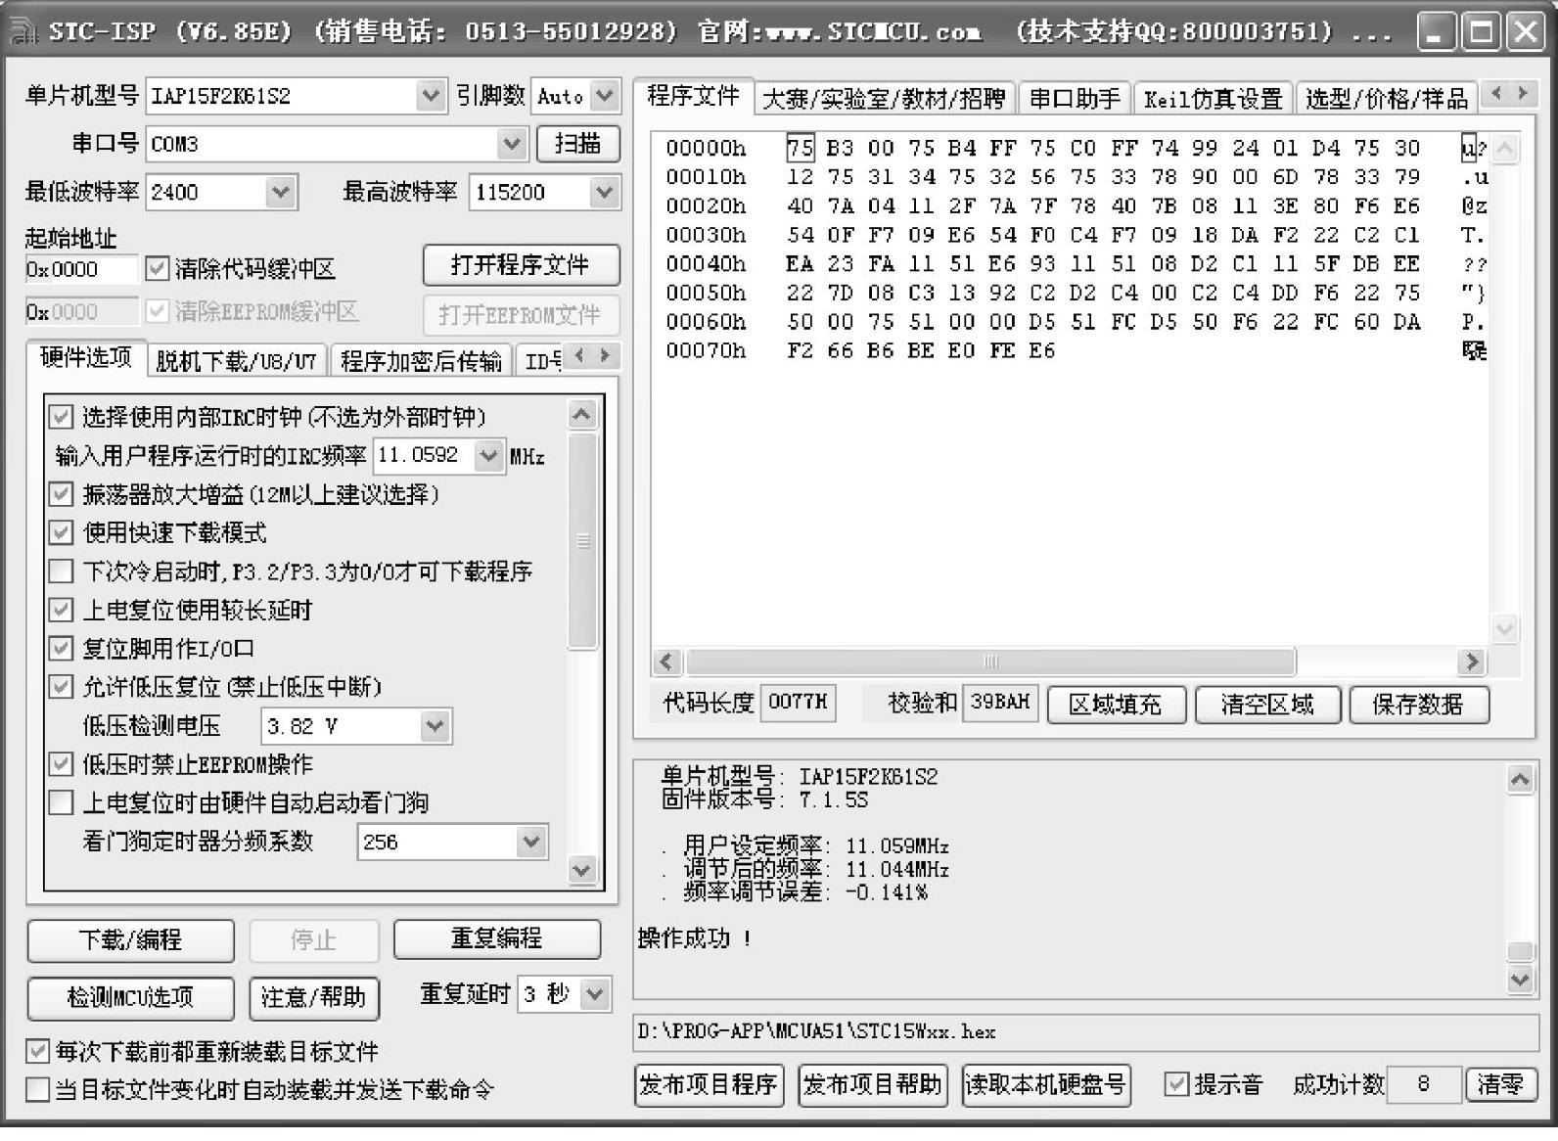The image size is (1558, 1141).
Task: Toggle 允许低压复位 checkbox
Action: [61, 687]
